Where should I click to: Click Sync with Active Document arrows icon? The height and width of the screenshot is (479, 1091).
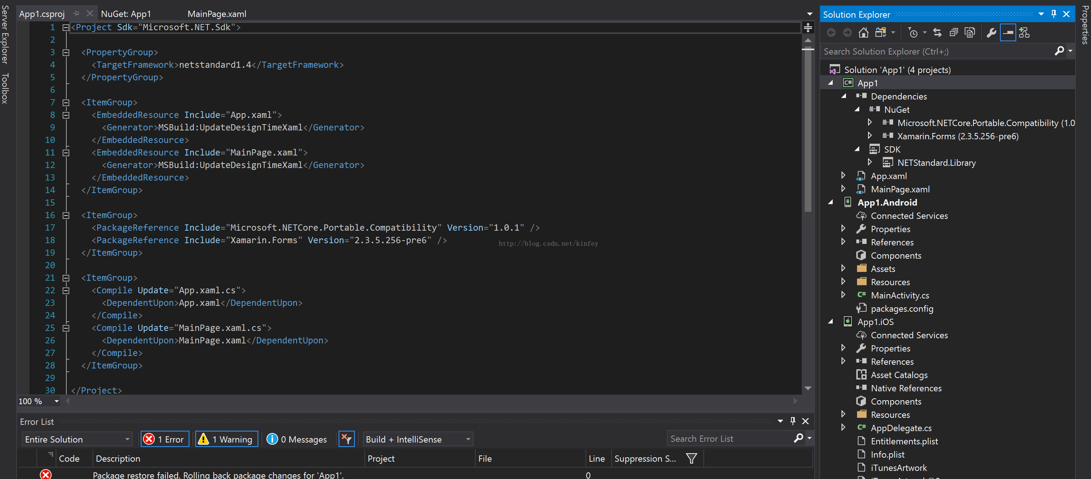click(x=937, y=33)
